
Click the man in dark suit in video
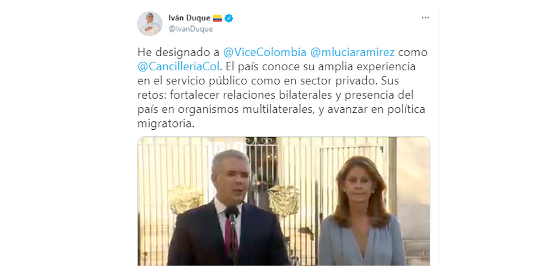pyautogui.click(x=228, y=209)
